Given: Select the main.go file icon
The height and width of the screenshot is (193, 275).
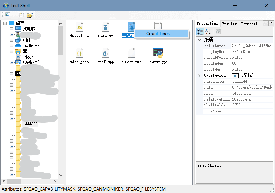Looking at the screenshot, I should [x=105, y=27].
